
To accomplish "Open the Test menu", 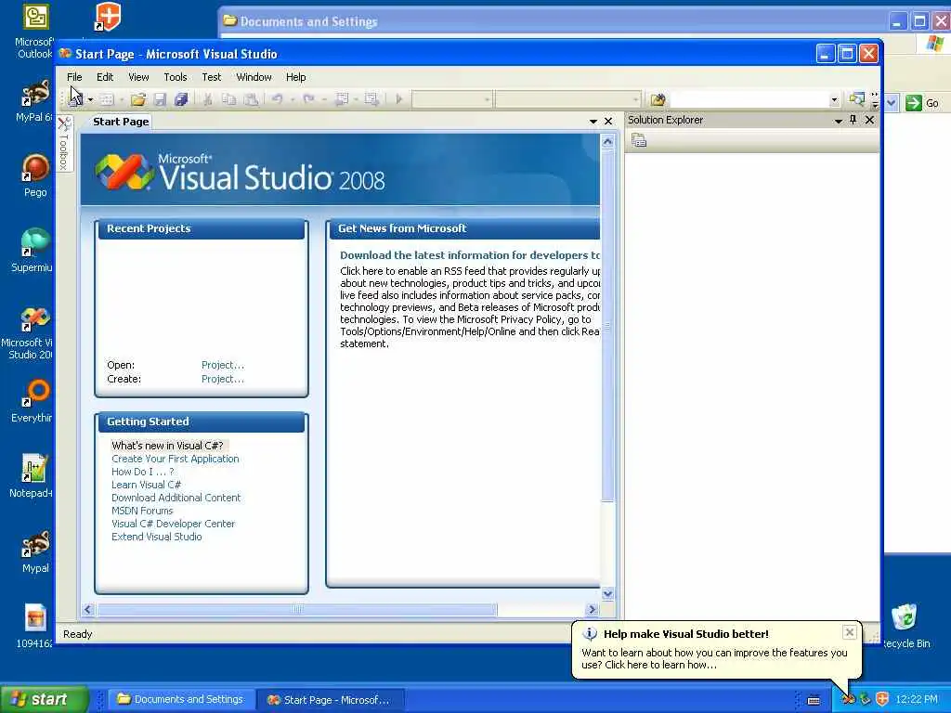I will coord(212,77).
